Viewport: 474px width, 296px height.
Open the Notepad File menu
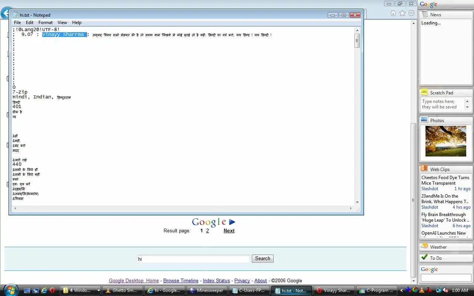coord(17,23)
